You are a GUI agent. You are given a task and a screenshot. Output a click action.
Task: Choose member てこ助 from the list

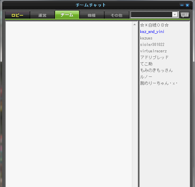point(146,64)
